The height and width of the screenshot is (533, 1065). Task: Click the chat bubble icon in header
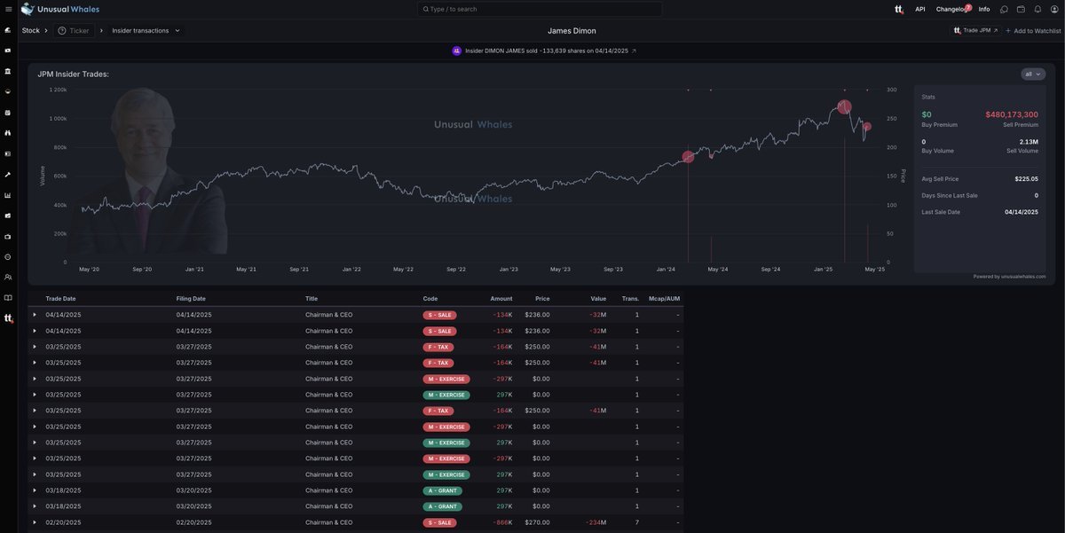point(1004,9)
